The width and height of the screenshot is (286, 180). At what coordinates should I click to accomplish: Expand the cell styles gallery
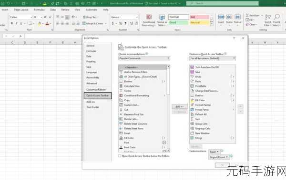[x=212, y=24]
